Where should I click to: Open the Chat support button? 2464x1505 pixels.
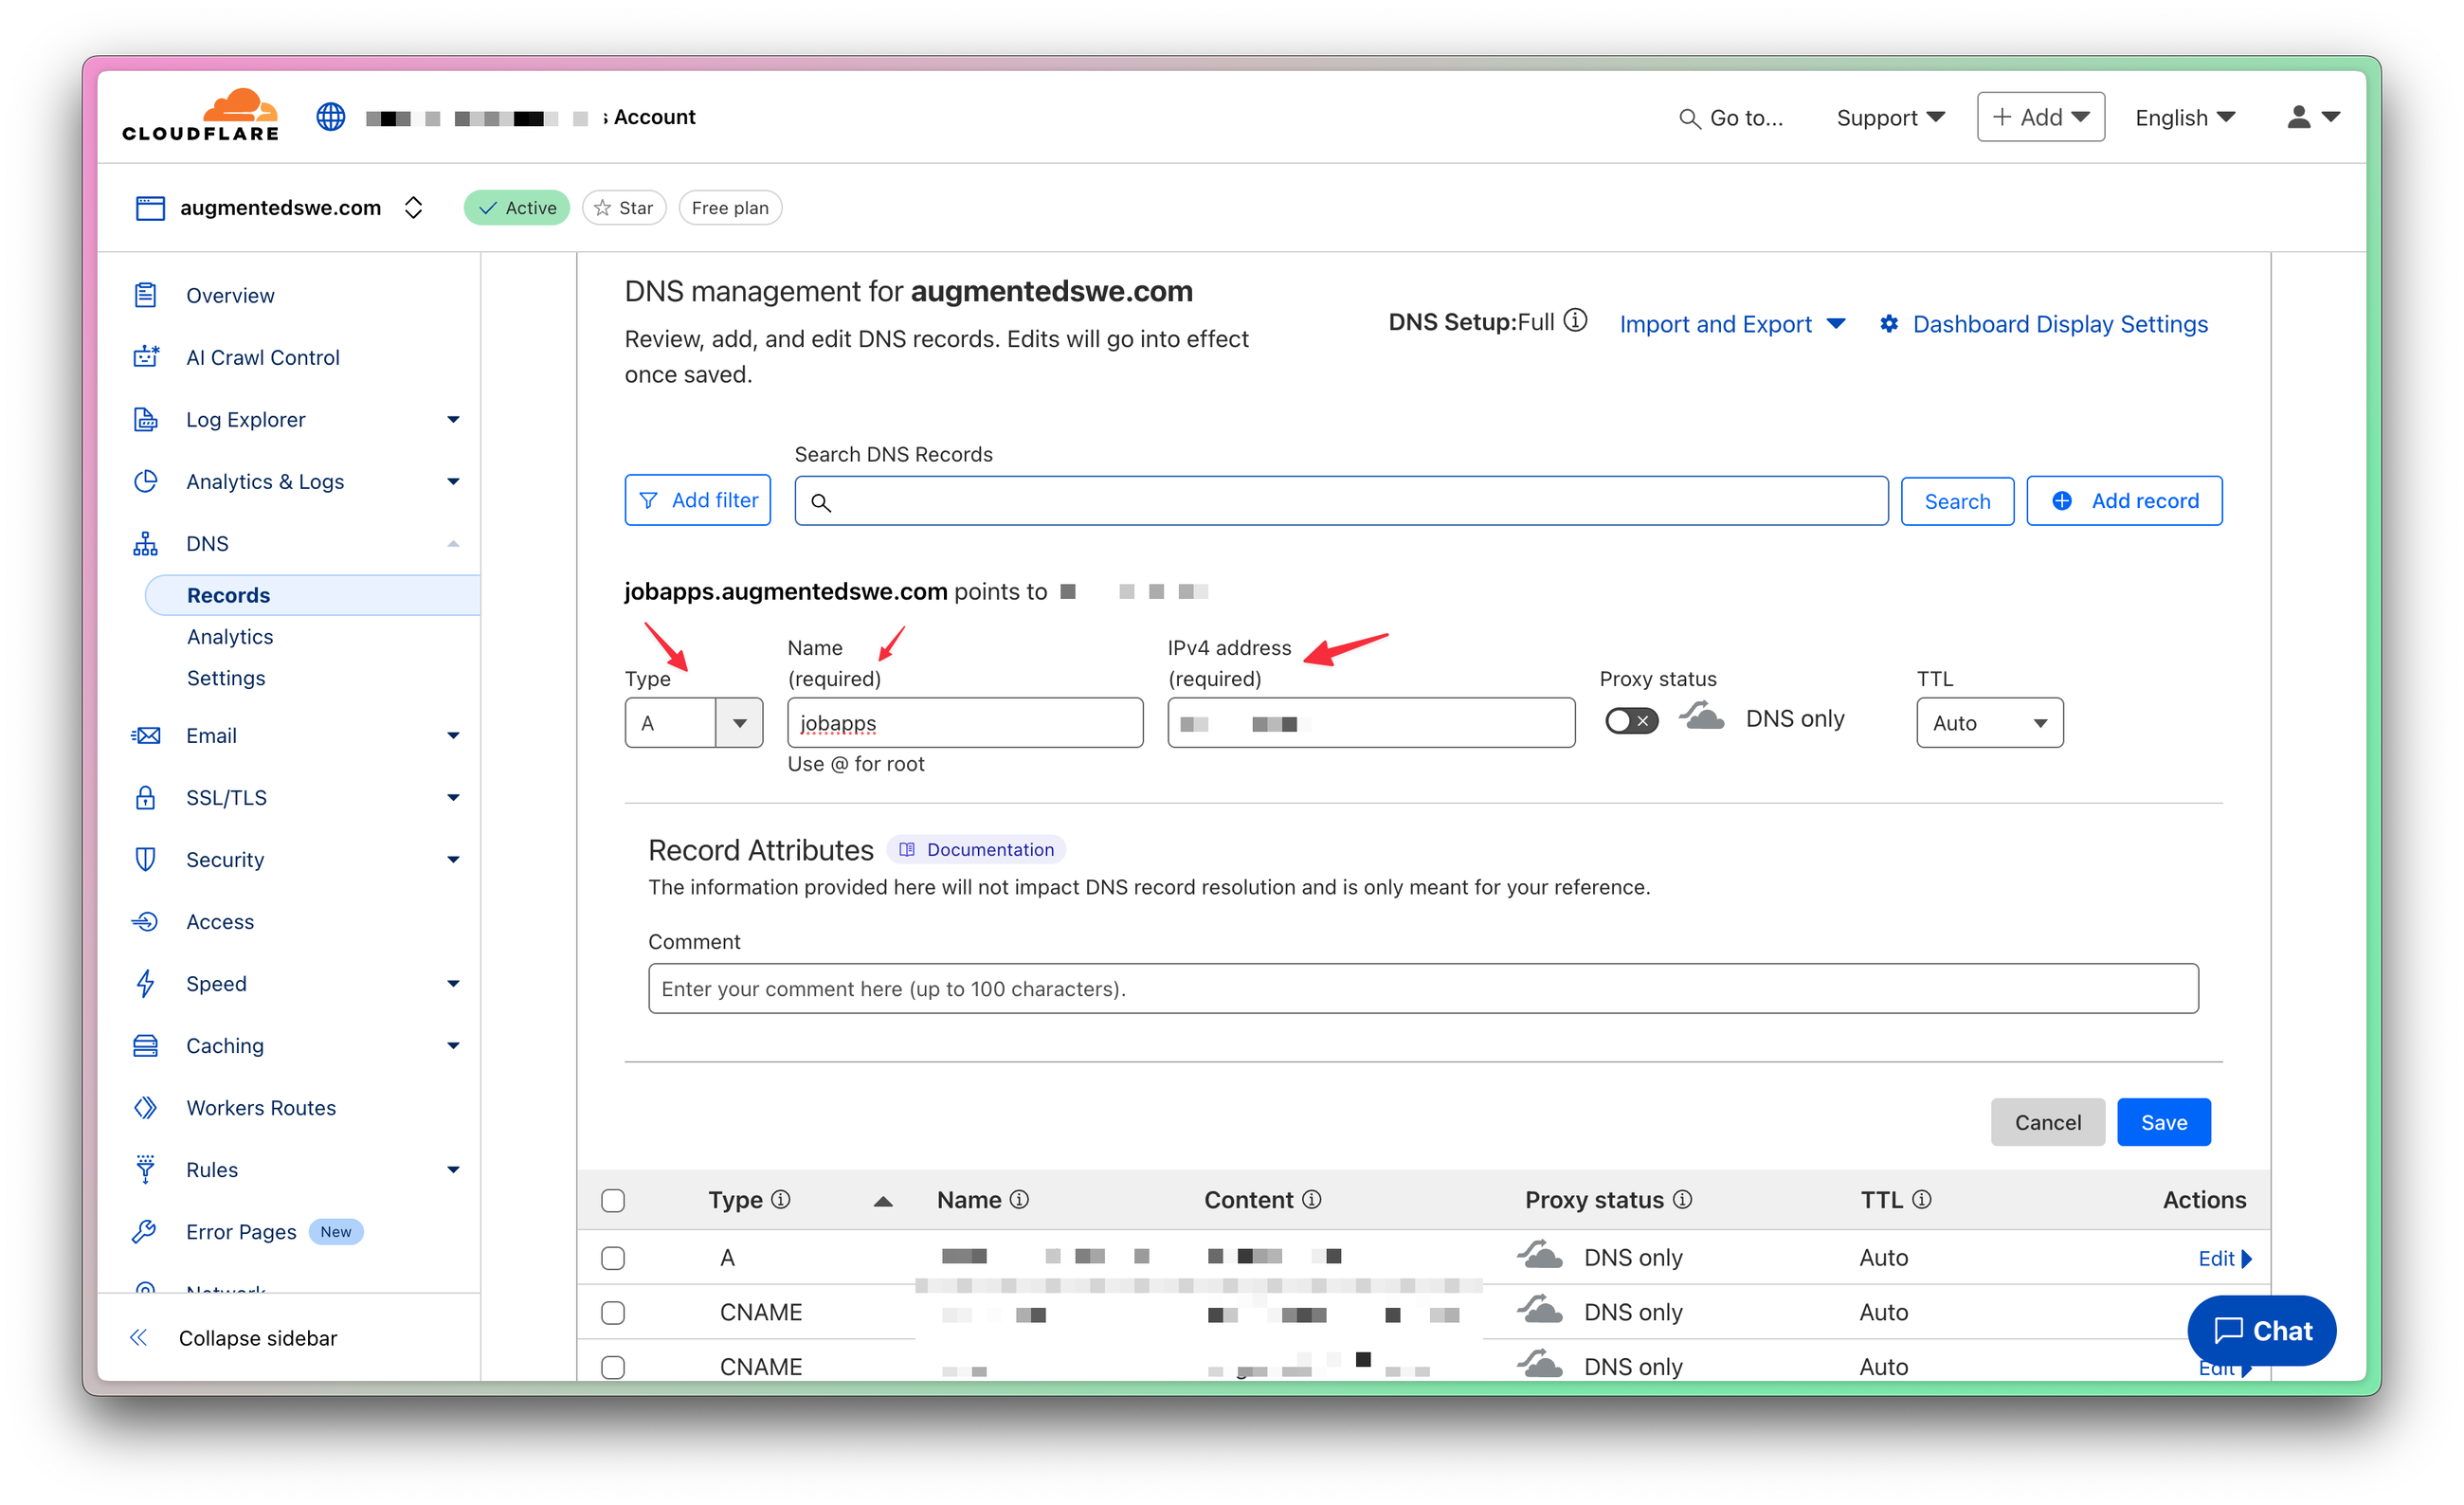pos(2261,1330)
